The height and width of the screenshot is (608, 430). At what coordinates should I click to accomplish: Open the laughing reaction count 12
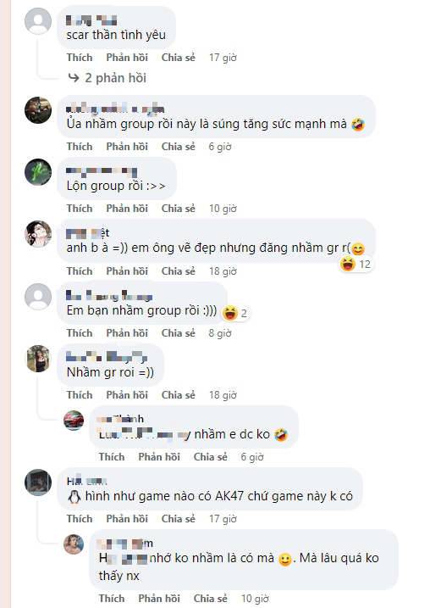[356, 265]
